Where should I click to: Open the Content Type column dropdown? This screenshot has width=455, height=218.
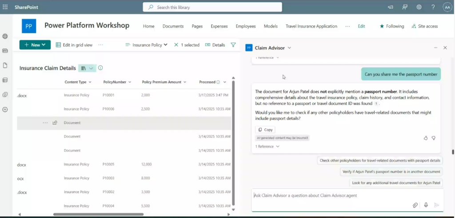click(x=90, y=82)
